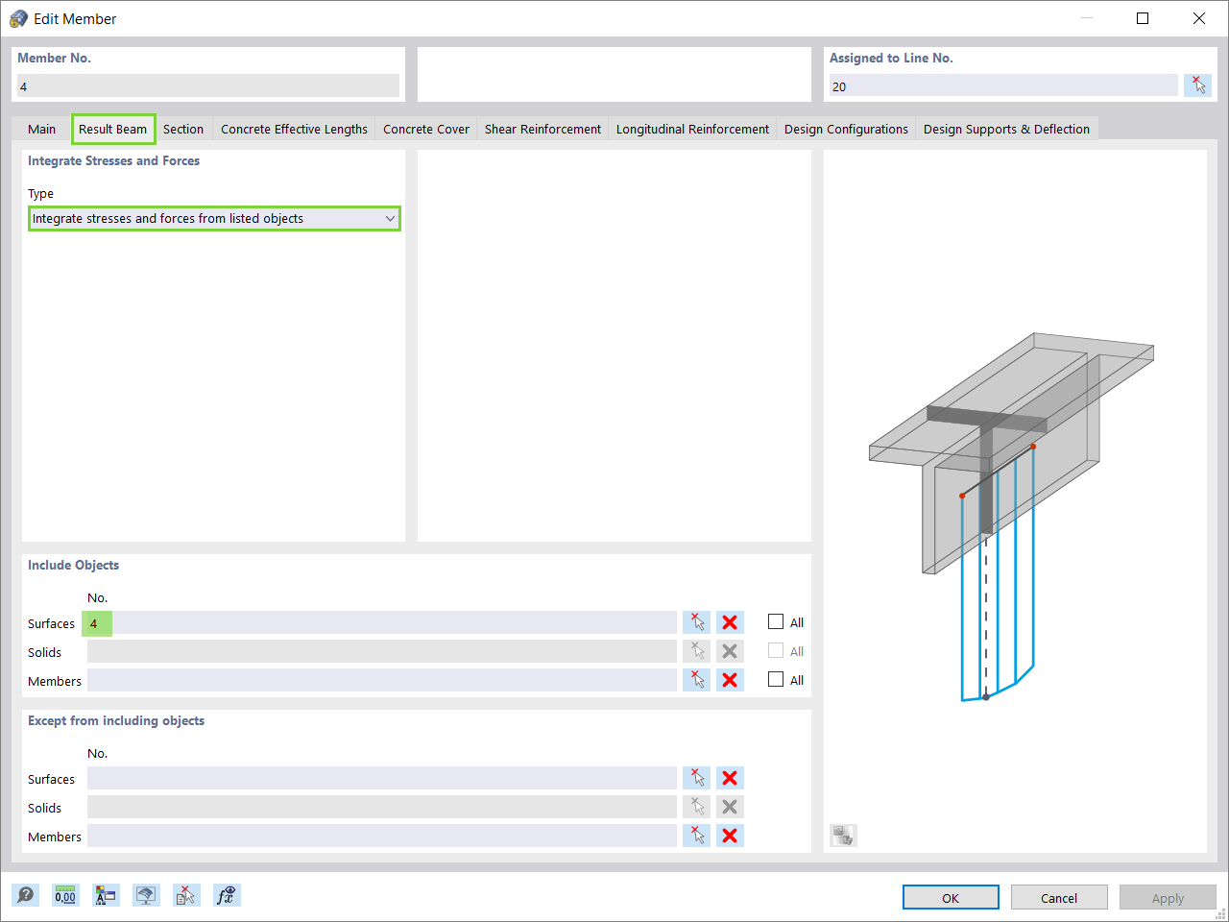Maximize the Edit Member window

coord(1143,18)
